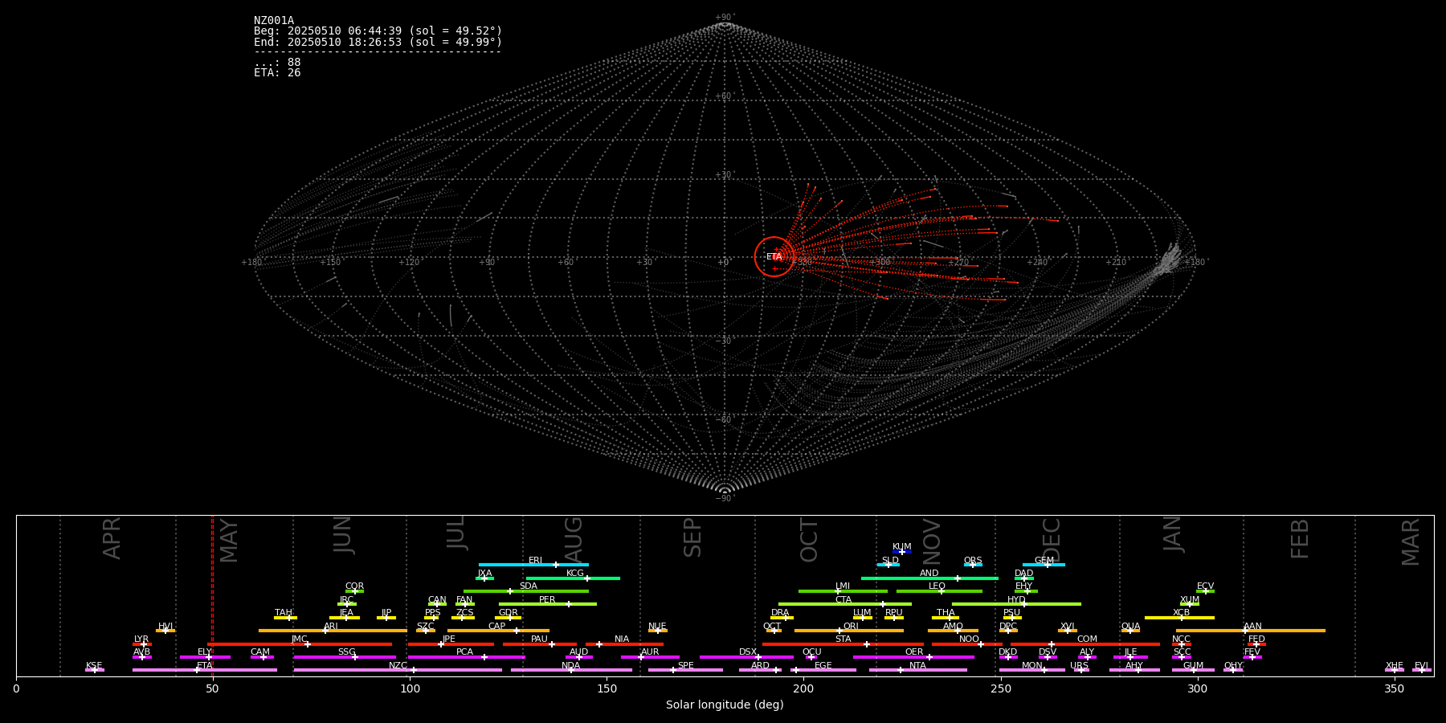
Task: Select the KUM blue shower bar
Action: 902,552
